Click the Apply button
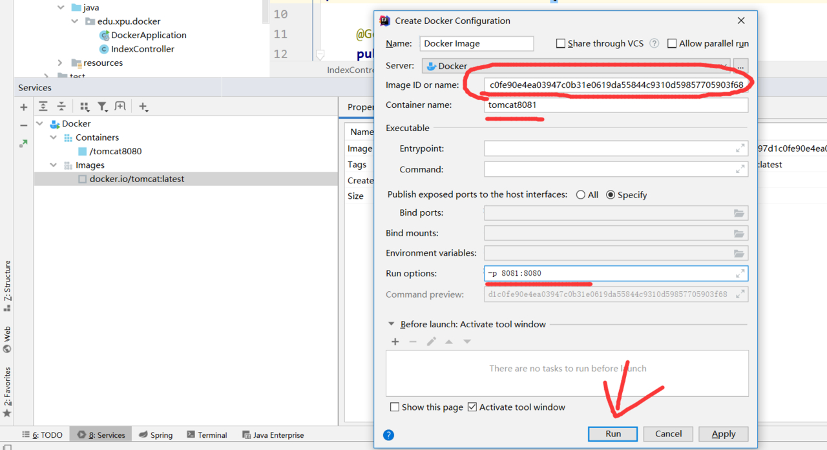The image size is (827, 450). (x=723, y=434)
